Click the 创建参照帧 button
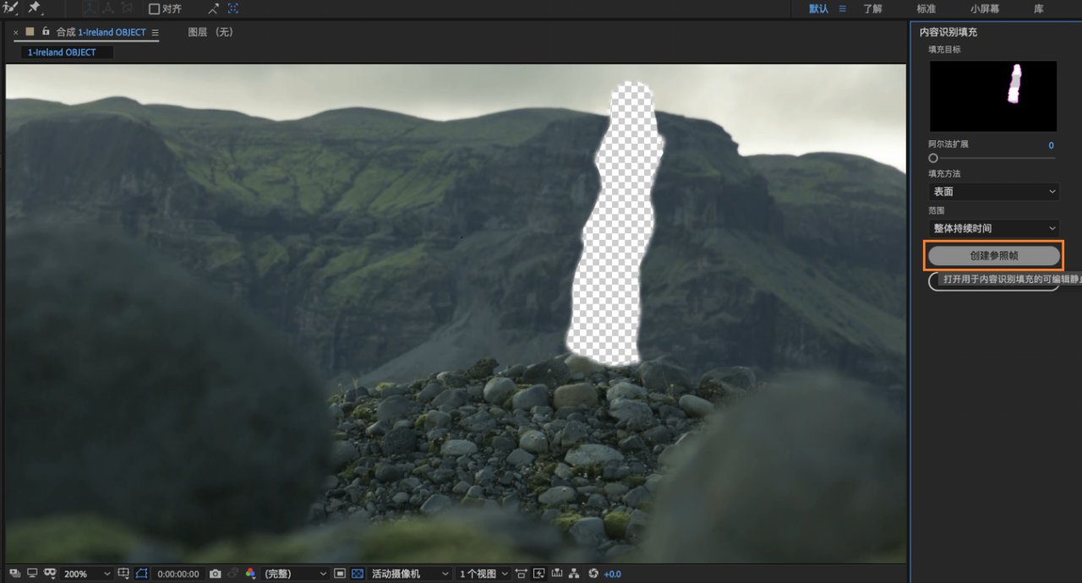Screen dimensions: 1082x583 pyautogui.click(x=993, y=255)
